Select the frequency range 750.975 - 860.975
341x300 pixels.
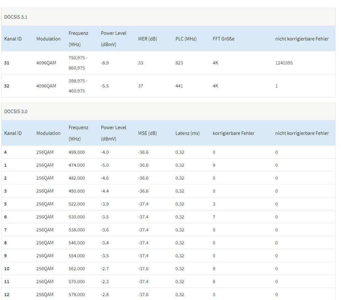pyautogui.click(x=78, y=63)
